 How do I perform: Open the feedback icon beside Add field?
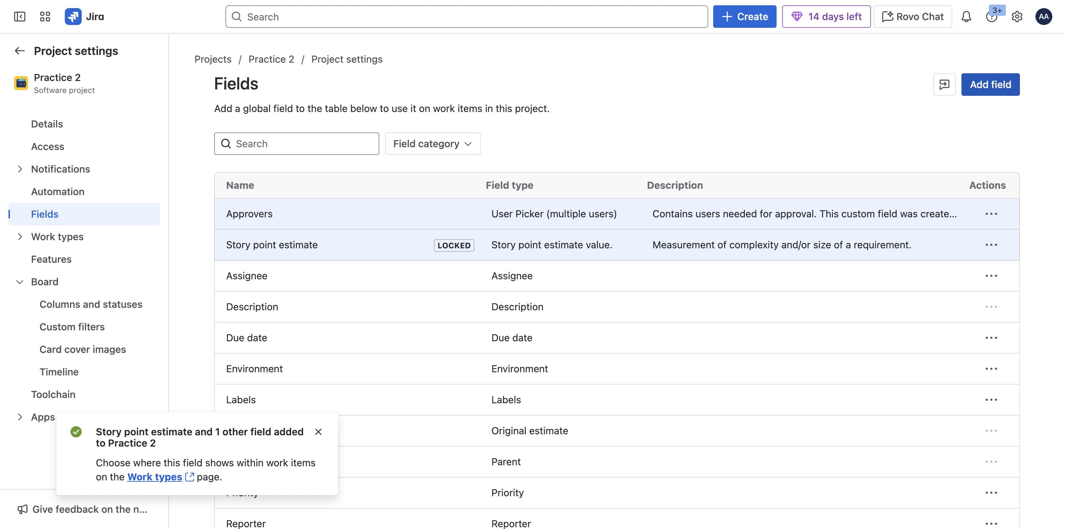944,85
